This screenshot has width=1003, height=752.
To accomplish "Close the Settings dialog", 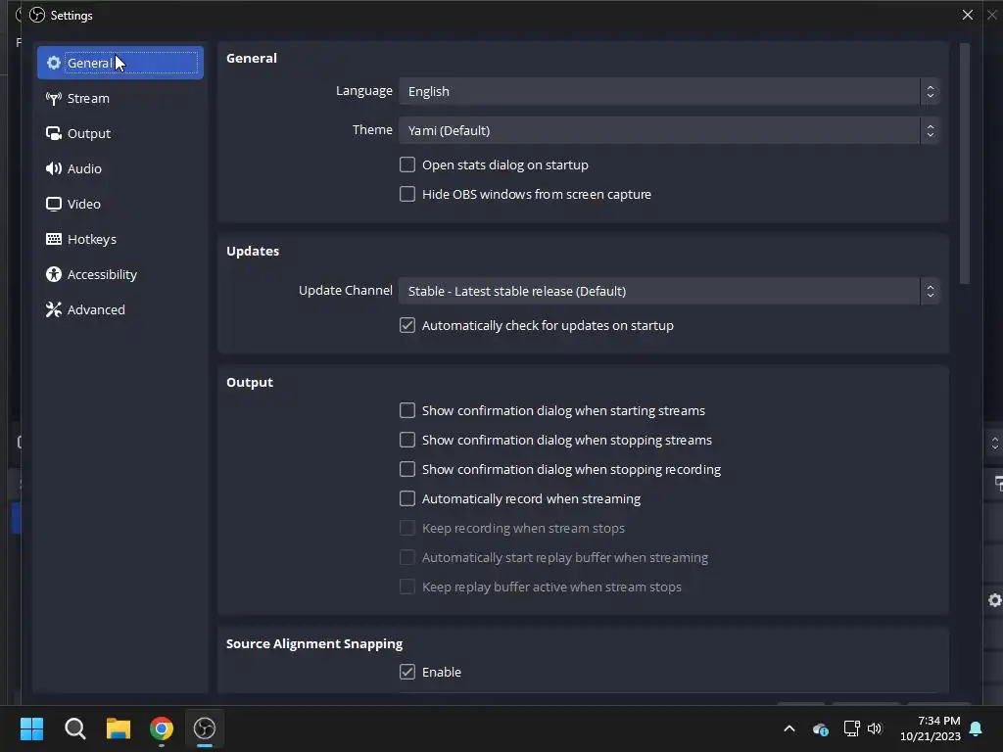I will 968,15.
